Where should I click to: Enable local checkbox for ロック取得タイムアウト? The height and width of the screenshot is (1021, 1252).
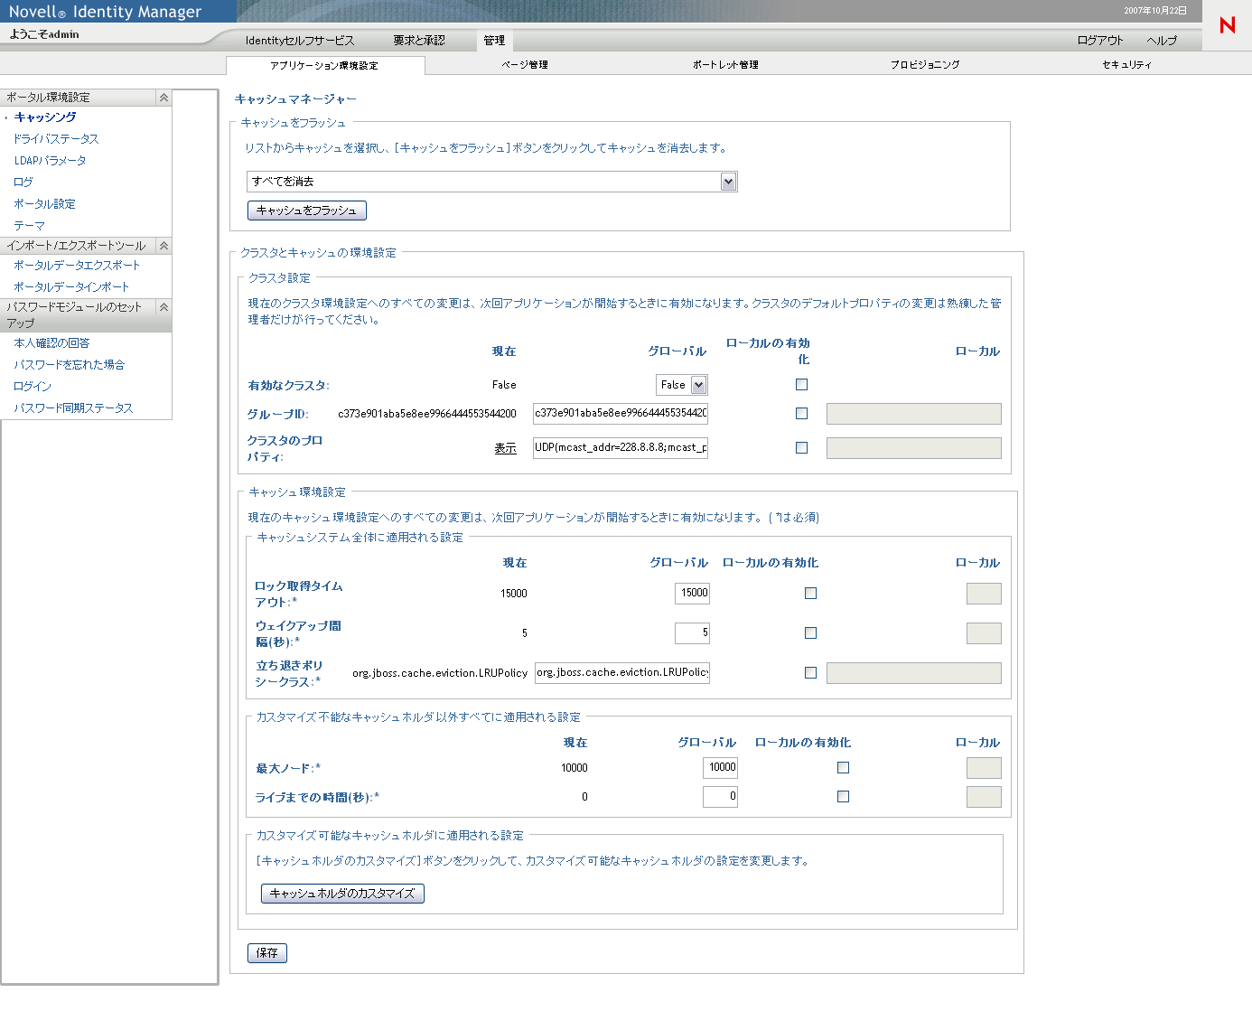click(x=810, y=594)
